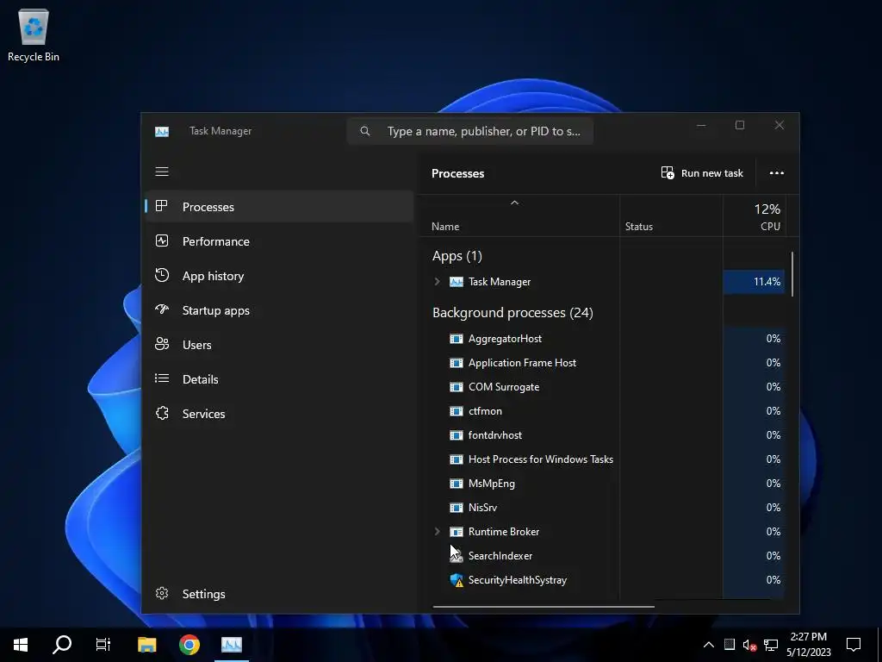The image size is (882, 662).
Task: Switch to the Services page
Action: point(280,414)
